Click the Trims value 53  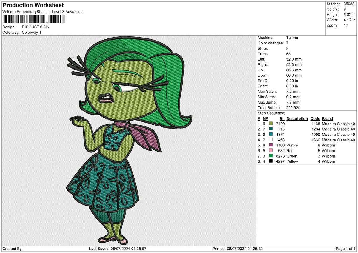tap(288, 54)
